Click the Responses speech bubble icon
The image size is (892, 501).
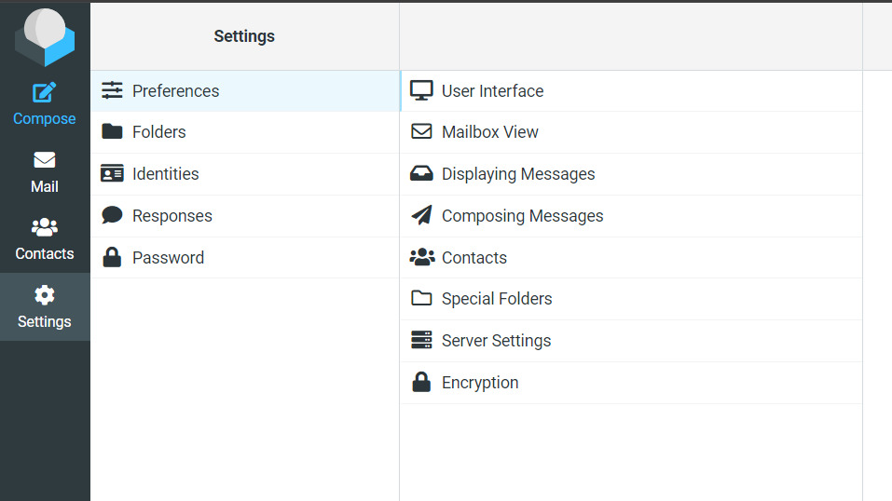112,215
